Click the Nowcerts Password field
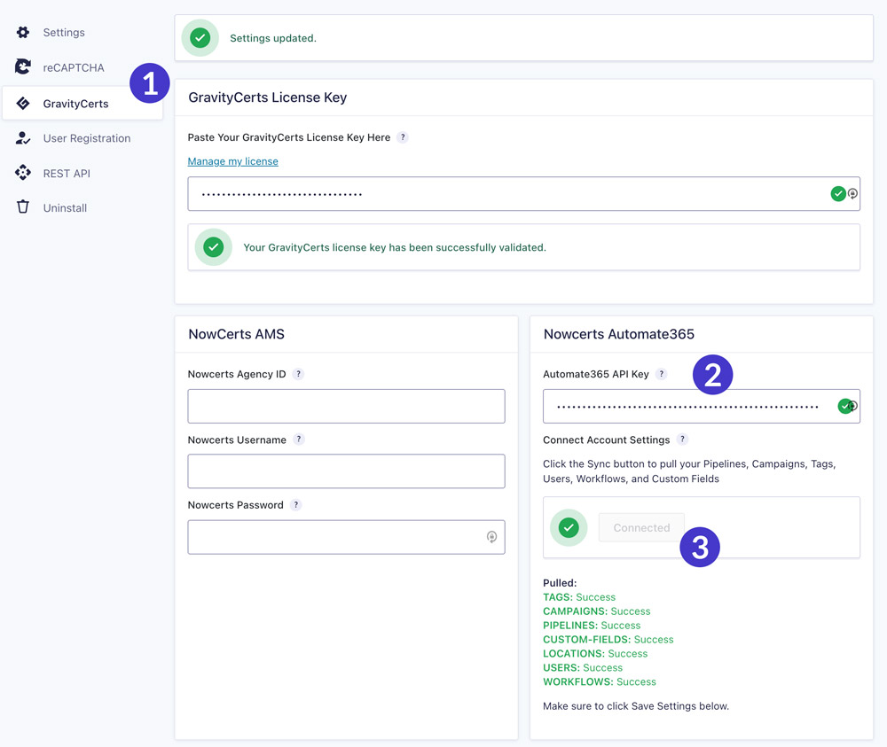887x747 pixels. point(346,537)
